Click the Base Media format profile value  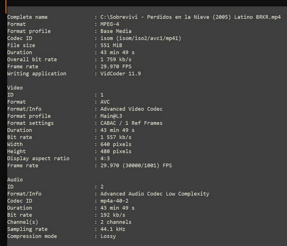coord(116,31)
